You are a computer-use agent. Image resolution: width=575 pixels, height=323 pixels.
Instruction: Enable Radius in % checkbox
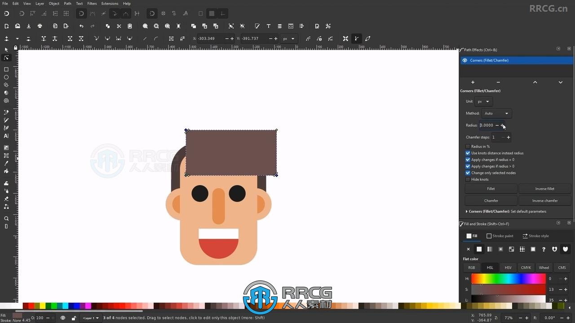(468, 146)
